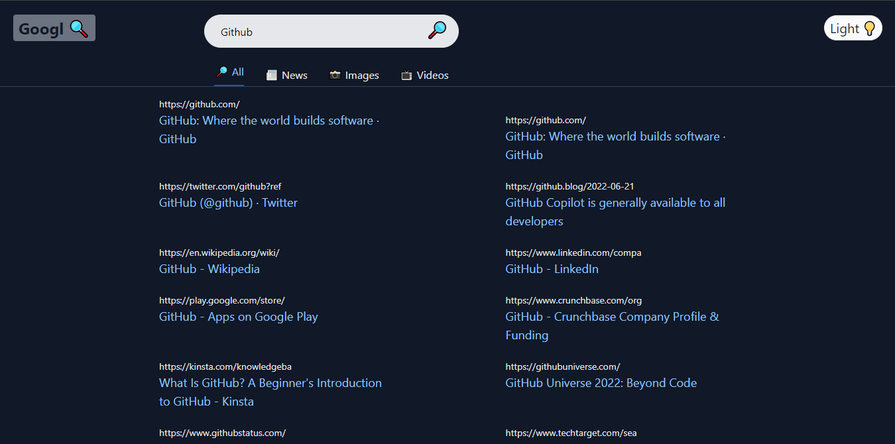Focus the search field containing Github
The image size is (895, 444).
(x=331, y=31)
